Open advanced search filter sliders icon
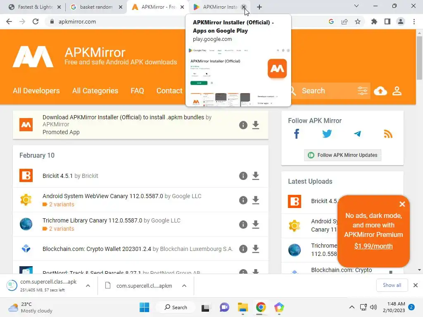 tap(362, 91)
